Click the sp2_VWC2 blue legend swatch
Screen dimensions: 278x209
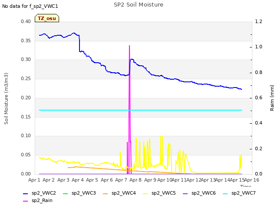coord(26,194)
